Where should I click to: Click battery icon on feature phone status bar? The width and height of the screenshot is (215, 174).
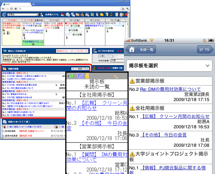click(x=71, y=76)
